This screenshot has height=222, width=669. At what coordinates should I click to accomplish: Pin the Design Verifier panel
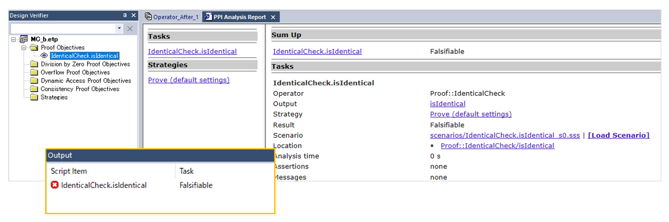125,15
